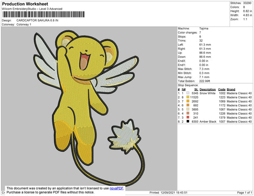Select the 'Colorway 1' value
This screenshot has height=196, width=254.
point(24,24)
